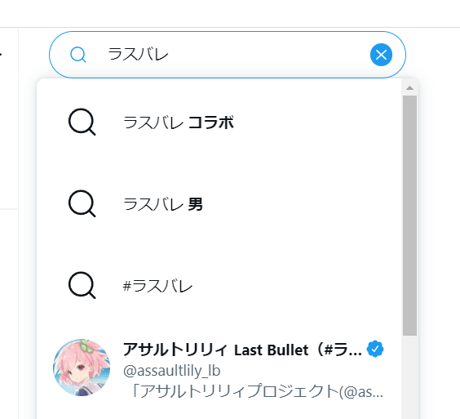The width and height of the screenshot is (460, 419).
Task: Click the blue magnifier icon in search bar
Action: tap(78, 55)
